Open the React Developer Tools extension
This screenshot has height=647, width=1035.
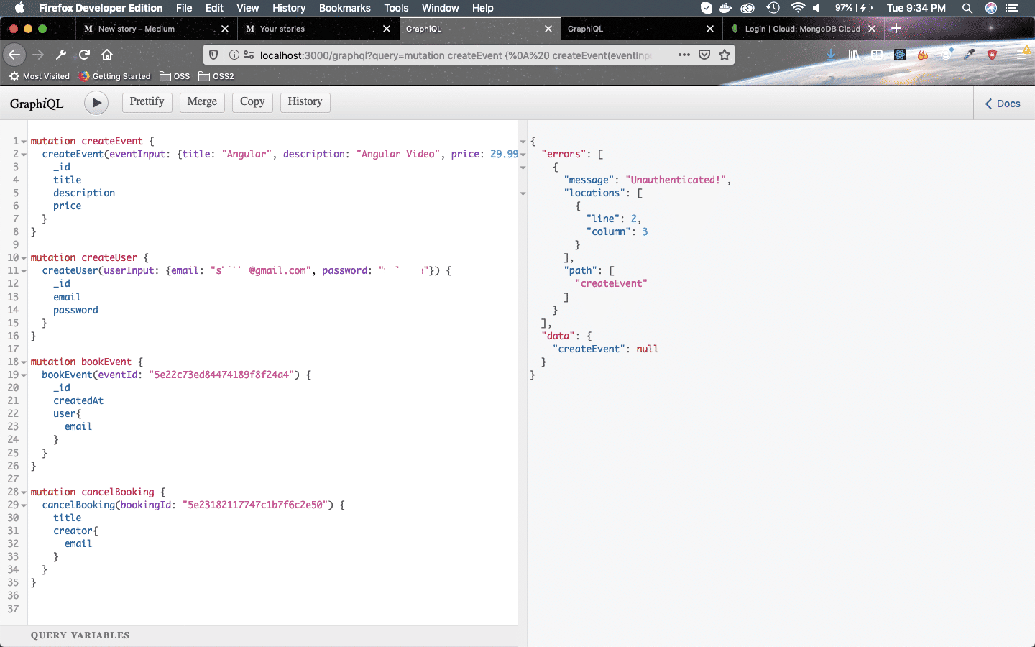pos(900,55)
